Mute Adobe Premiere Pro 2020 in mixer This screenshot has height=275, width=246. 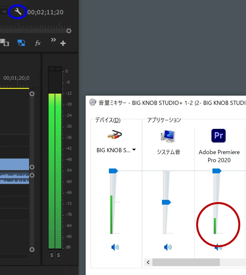pos(218,247)
